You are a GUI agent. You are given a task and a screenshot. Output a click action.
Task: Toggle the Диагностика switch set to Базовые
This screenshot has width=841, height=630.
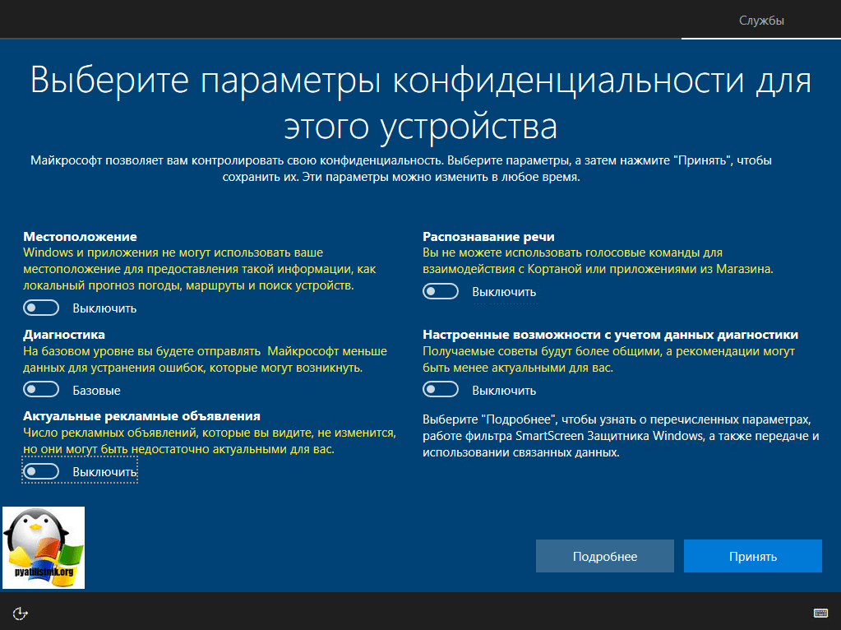(x=42, y=390)
